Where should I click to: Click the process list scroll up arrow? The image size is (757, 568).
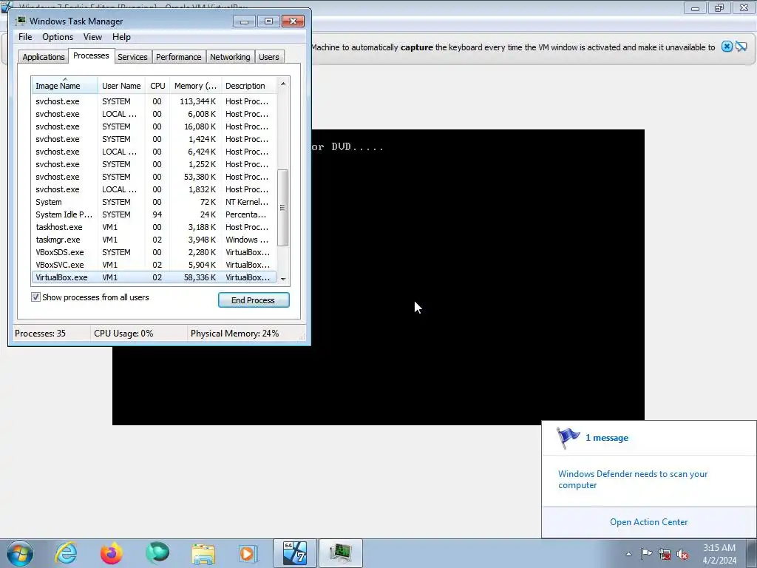click(283, 84)
